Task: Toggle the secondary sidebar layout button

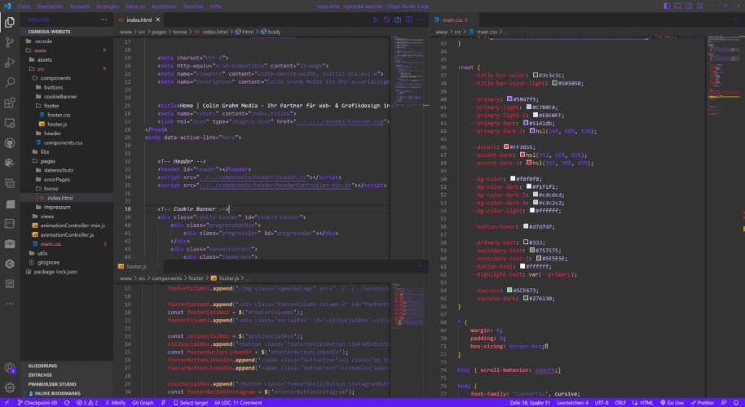Action: click(x=689, y=7)
